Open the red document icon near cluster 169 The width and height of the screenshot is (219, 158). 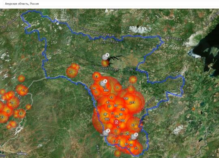coord(116,122)
